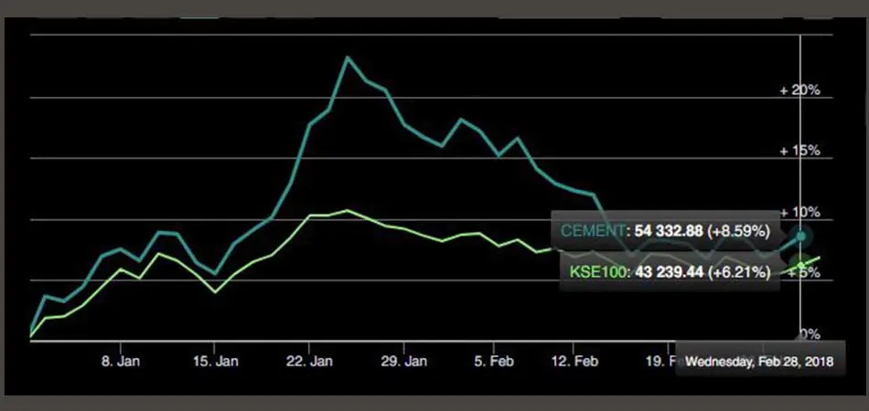Screen dimensions: 869x411
Task: Click the highest peak of the CEMENT line
Action: 348,58
